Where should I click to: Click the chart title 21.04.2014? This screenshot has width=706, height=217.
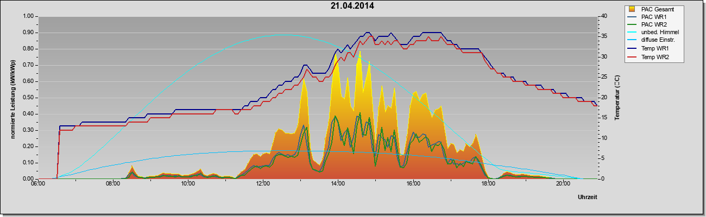pos(352,6)
